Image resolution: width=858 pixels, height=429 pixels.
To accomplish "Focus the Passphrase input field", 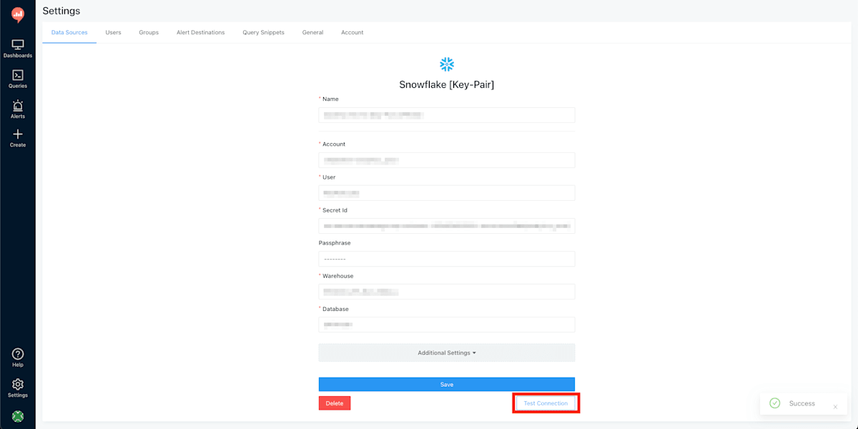I will coord(447,259).
